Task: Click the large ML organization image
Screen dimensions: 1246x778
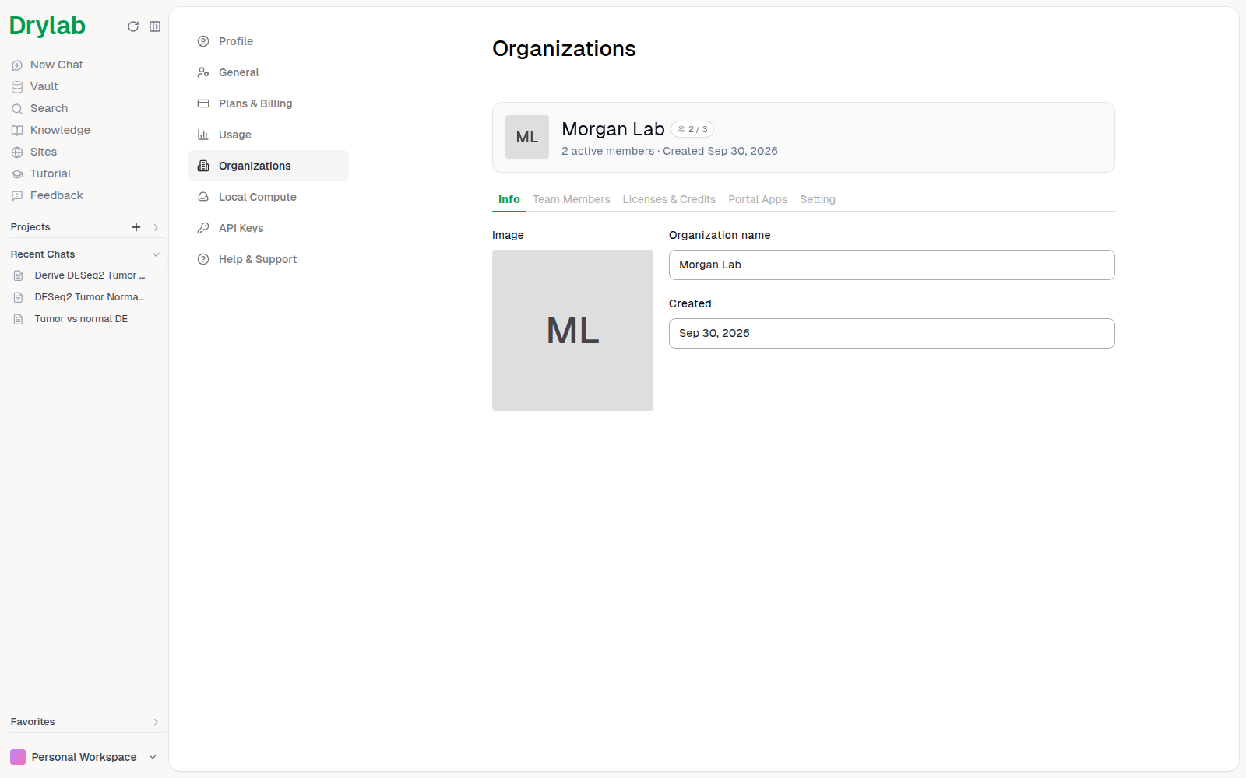Action: pos(572,330)
